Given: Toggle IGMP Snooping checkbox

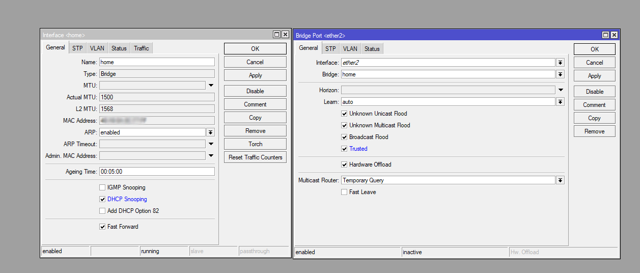Looking at the screenshot, I should click(102, 187).
